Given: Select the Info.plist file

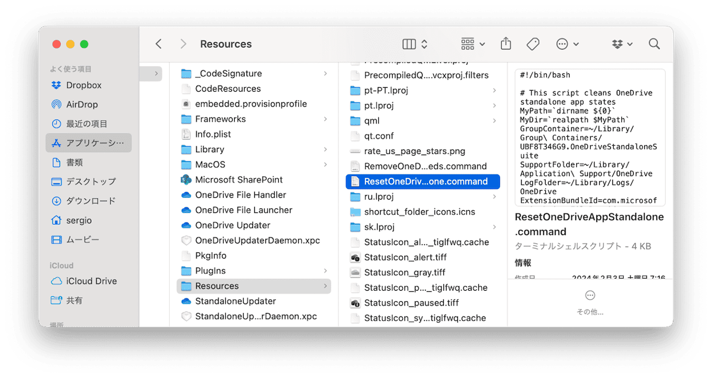Looking at the screenshot, I should [254, 134].
